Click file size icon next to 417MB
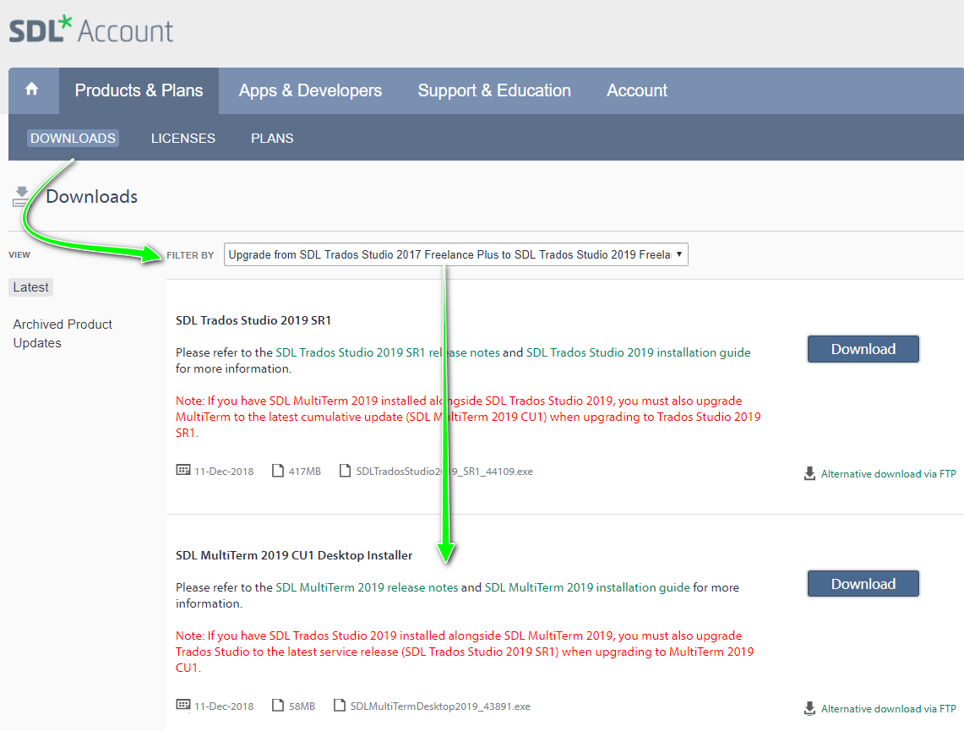Viewport: 964px width, 731px height. pos(278,471)
